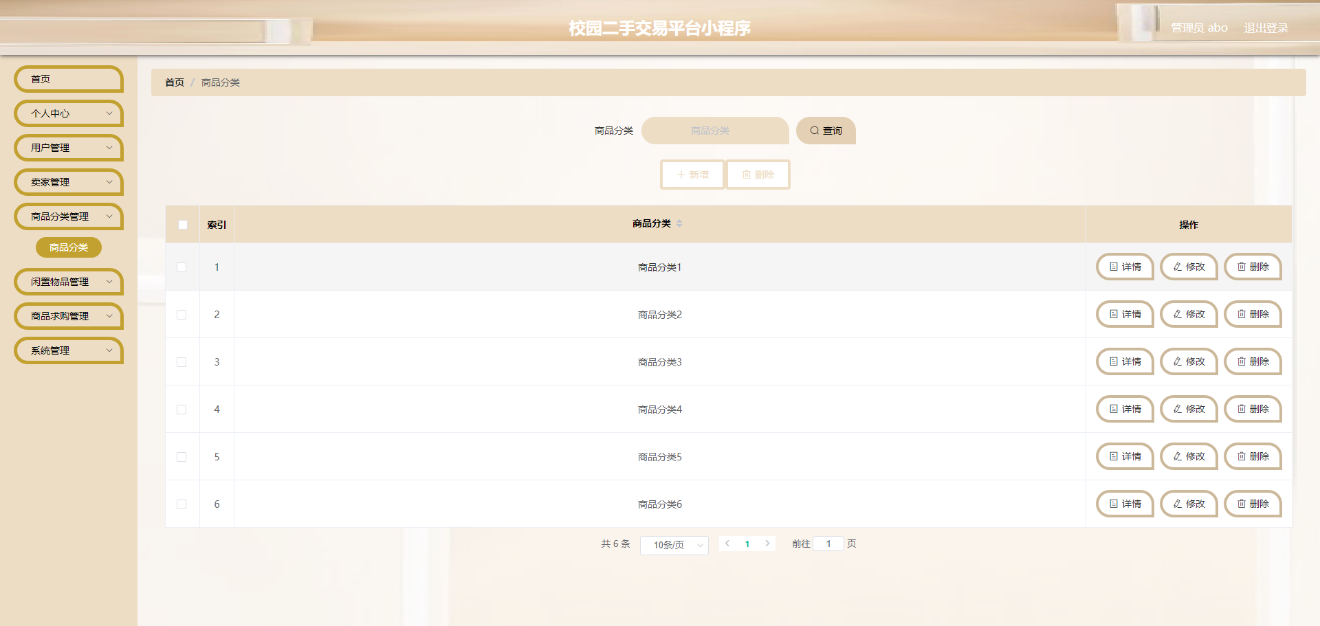Screen dimensions: 1320x626
Task: Click 首页 in the breadcrumb
Action: point(175,82)
